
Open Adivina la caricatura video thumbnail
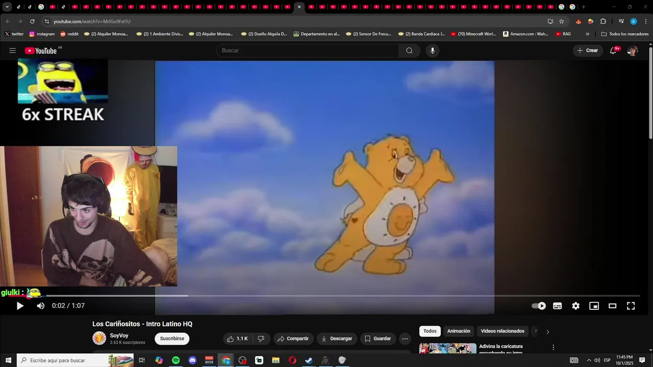pos(448,348)
